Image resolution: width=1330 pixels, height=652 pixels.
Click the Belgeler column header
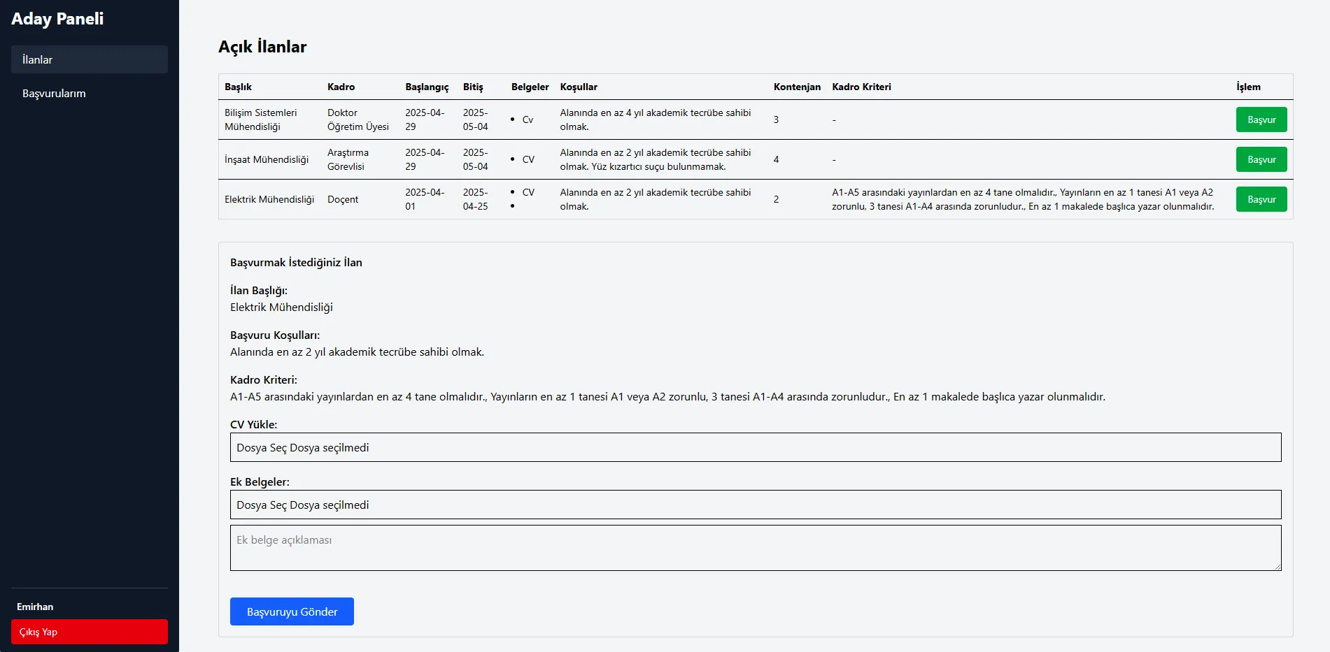click(530, 87)
